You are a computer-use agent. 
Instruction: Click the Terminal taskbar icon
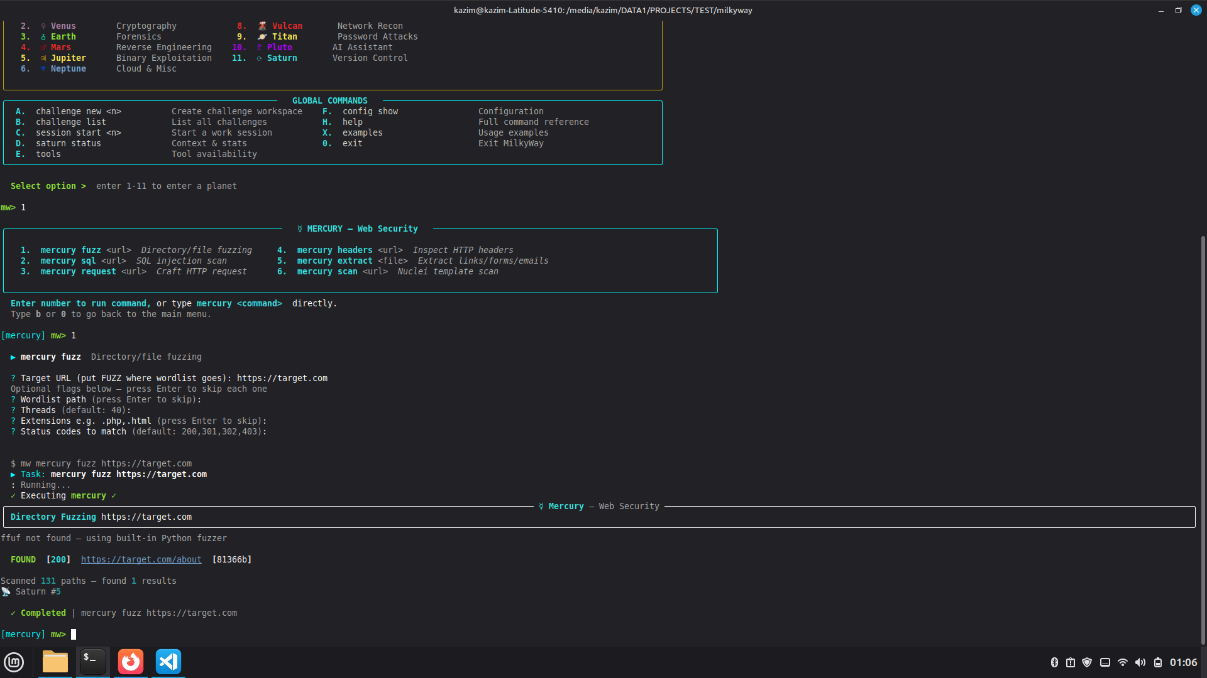click(x=92, y=662)
